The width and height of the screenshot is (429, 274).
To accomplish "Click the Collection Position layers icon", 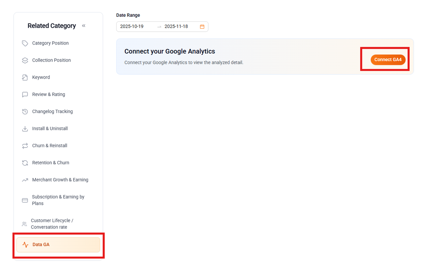I will (25, 60).
